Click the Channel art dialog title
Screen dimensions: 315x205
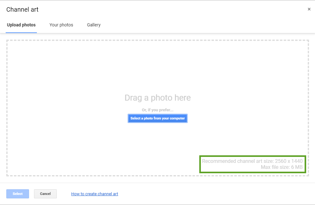tap(22, 9)
